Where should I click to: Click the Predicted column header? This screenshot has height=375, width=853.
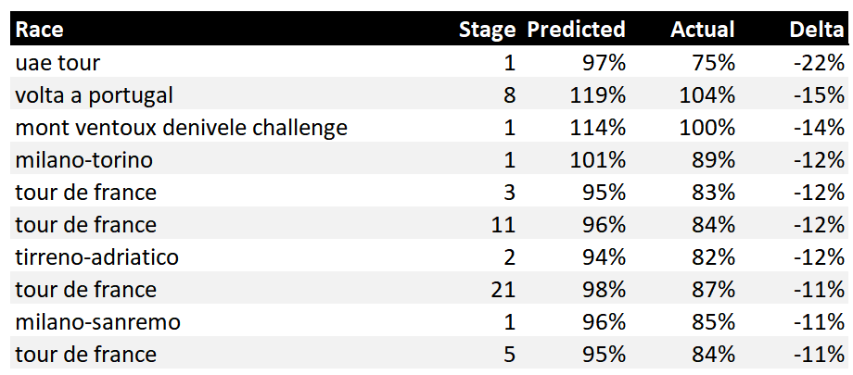click(x=576, y=30)
